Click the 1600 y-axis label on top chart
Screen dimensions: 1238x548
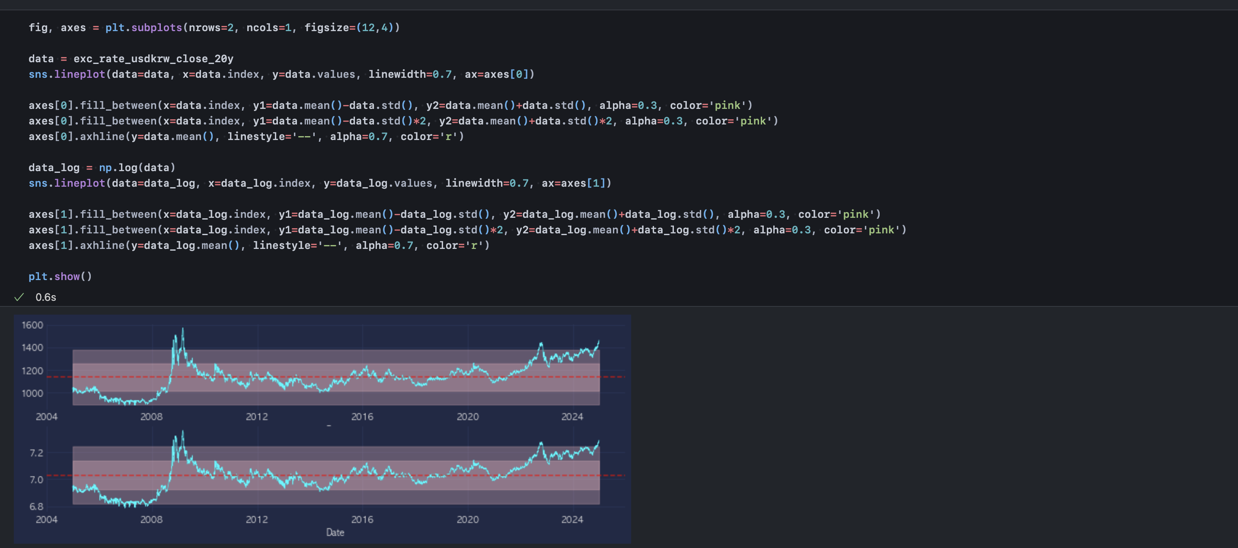pyautogui.click(x=32, y=325)
